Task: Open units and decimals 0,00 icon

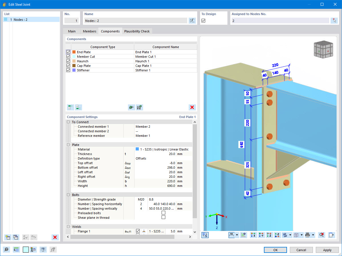Action: [x=16, y=250]
